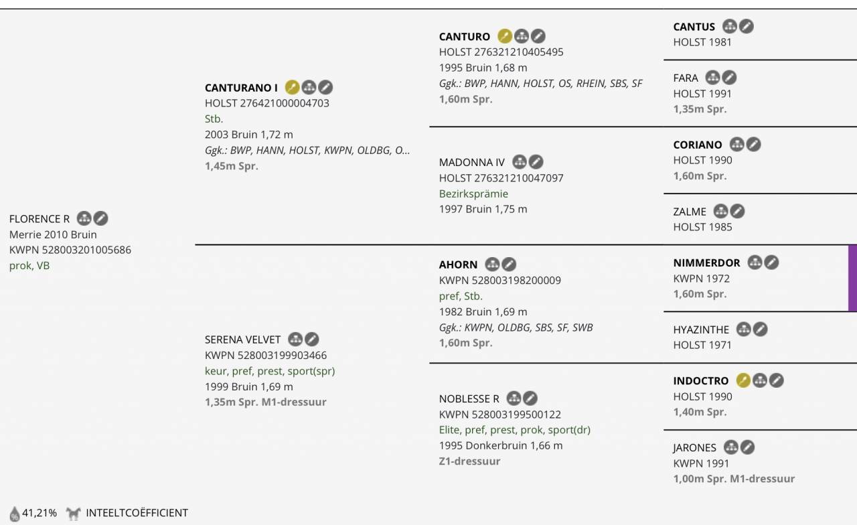Image resolution: width=857 pixels, height=525 pixels.
Task: Click the gold icon next to CANTURANO I
Action: 292,87
